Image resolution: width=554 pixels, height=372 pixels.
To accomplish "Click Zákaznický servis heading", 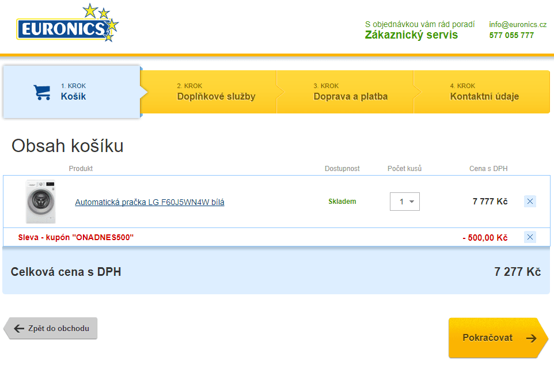I will click(x=411, y=35).
